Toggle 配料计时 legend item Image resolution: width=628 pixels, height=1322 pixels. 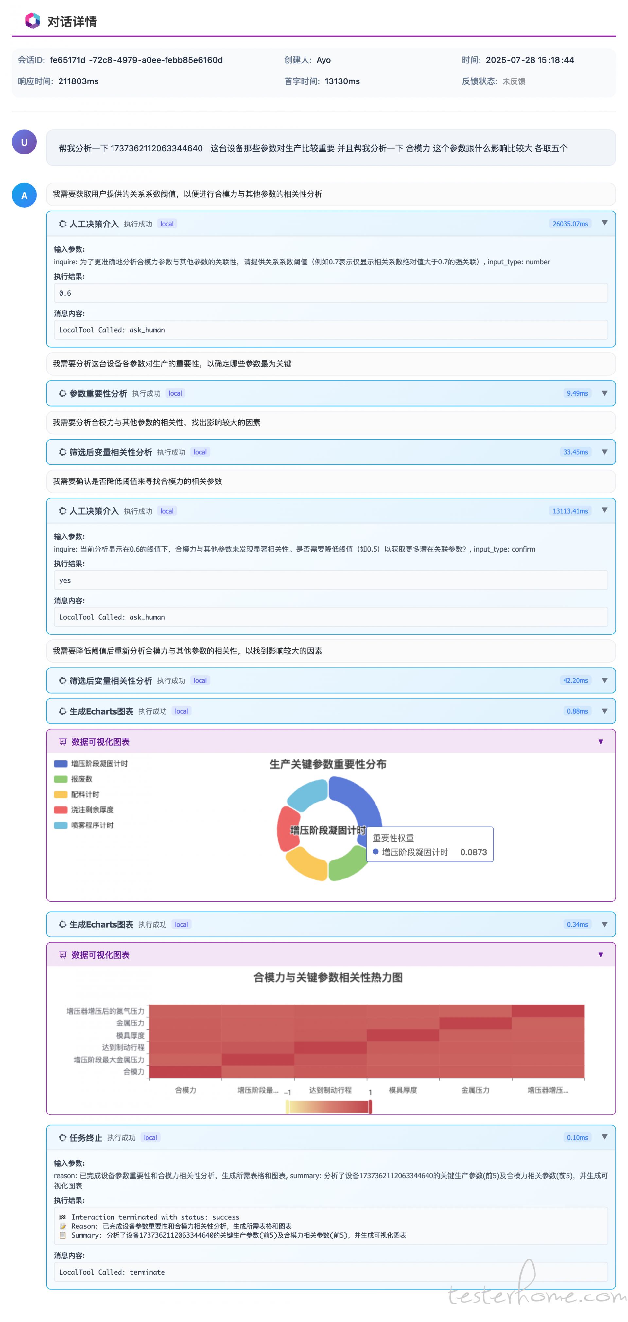coord(77,794)
